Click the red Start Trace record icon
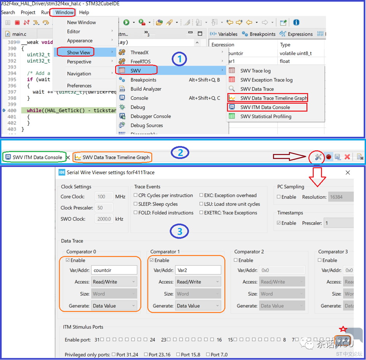Image resolution: width=366 pixels, height=360 pixels. 329,157
